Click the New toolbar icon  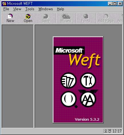coord(10,18)
